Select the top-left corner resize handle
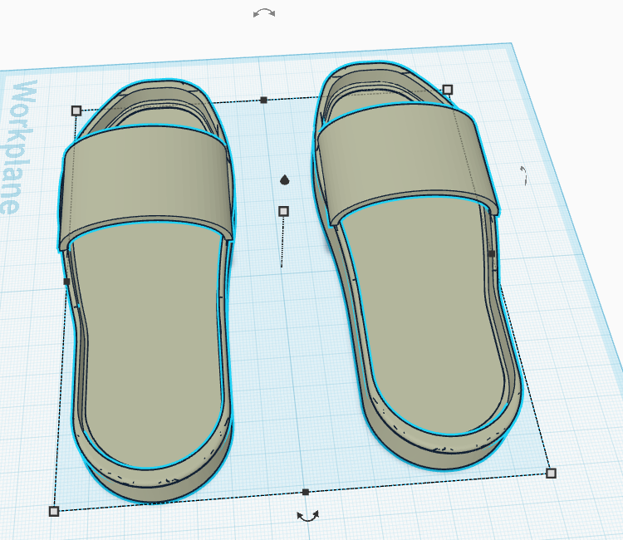 click(76, 110)
